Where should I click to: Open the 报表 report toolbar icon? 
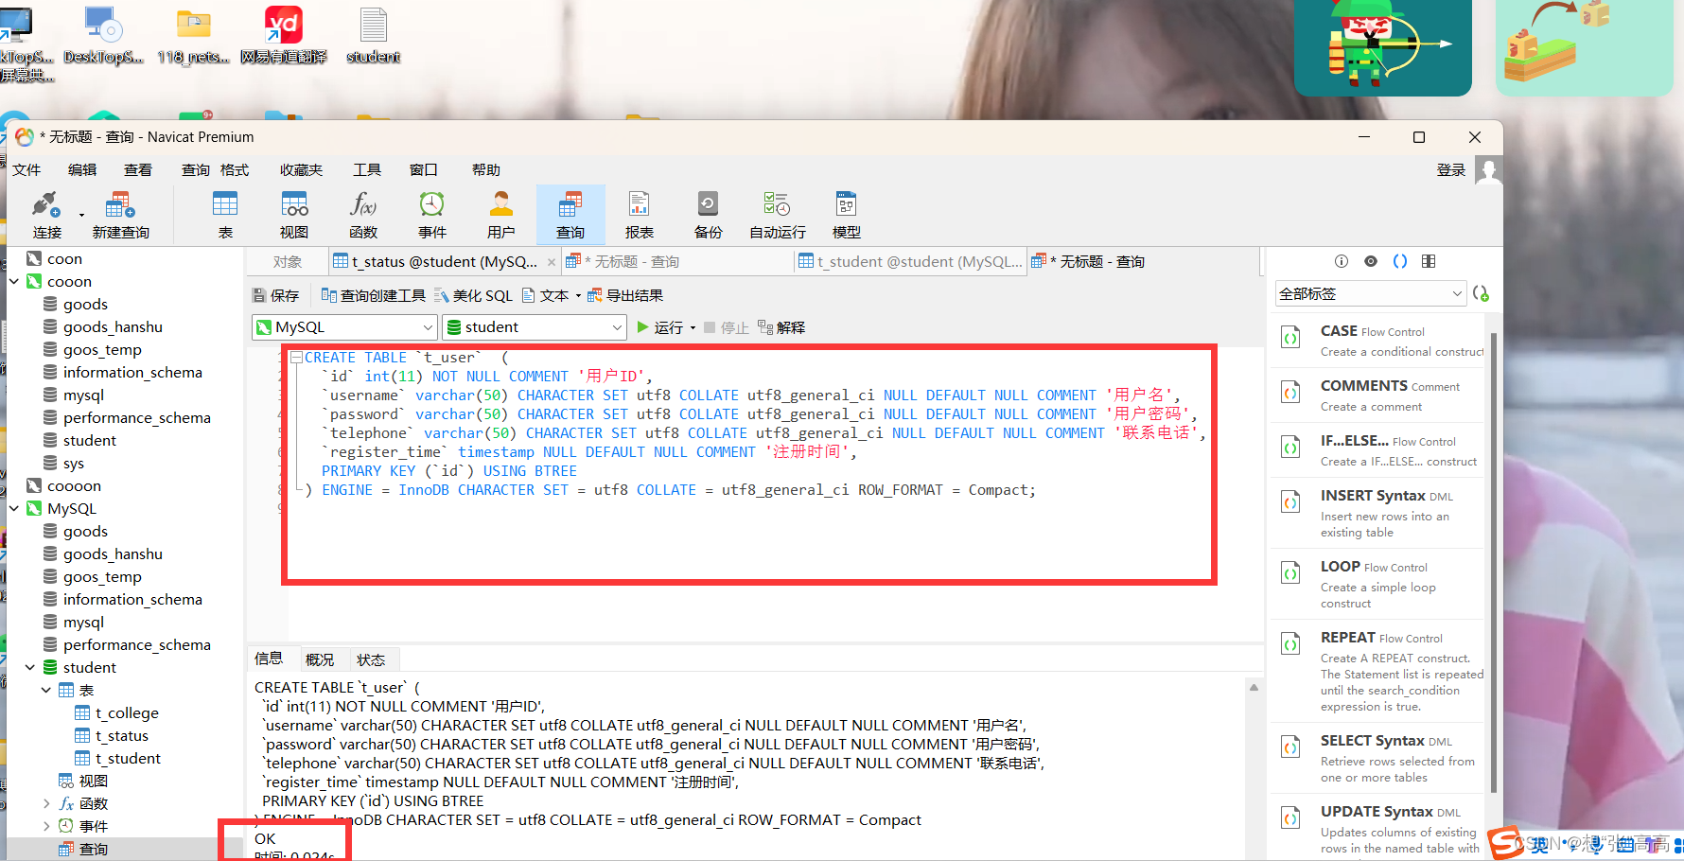pos(640,214)
